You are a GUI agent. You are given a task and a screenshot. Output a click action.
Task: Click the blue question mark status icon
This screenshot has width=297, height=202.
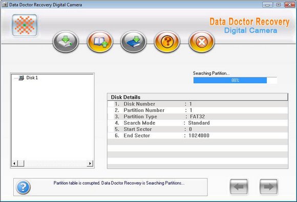[x=23, y=187]
